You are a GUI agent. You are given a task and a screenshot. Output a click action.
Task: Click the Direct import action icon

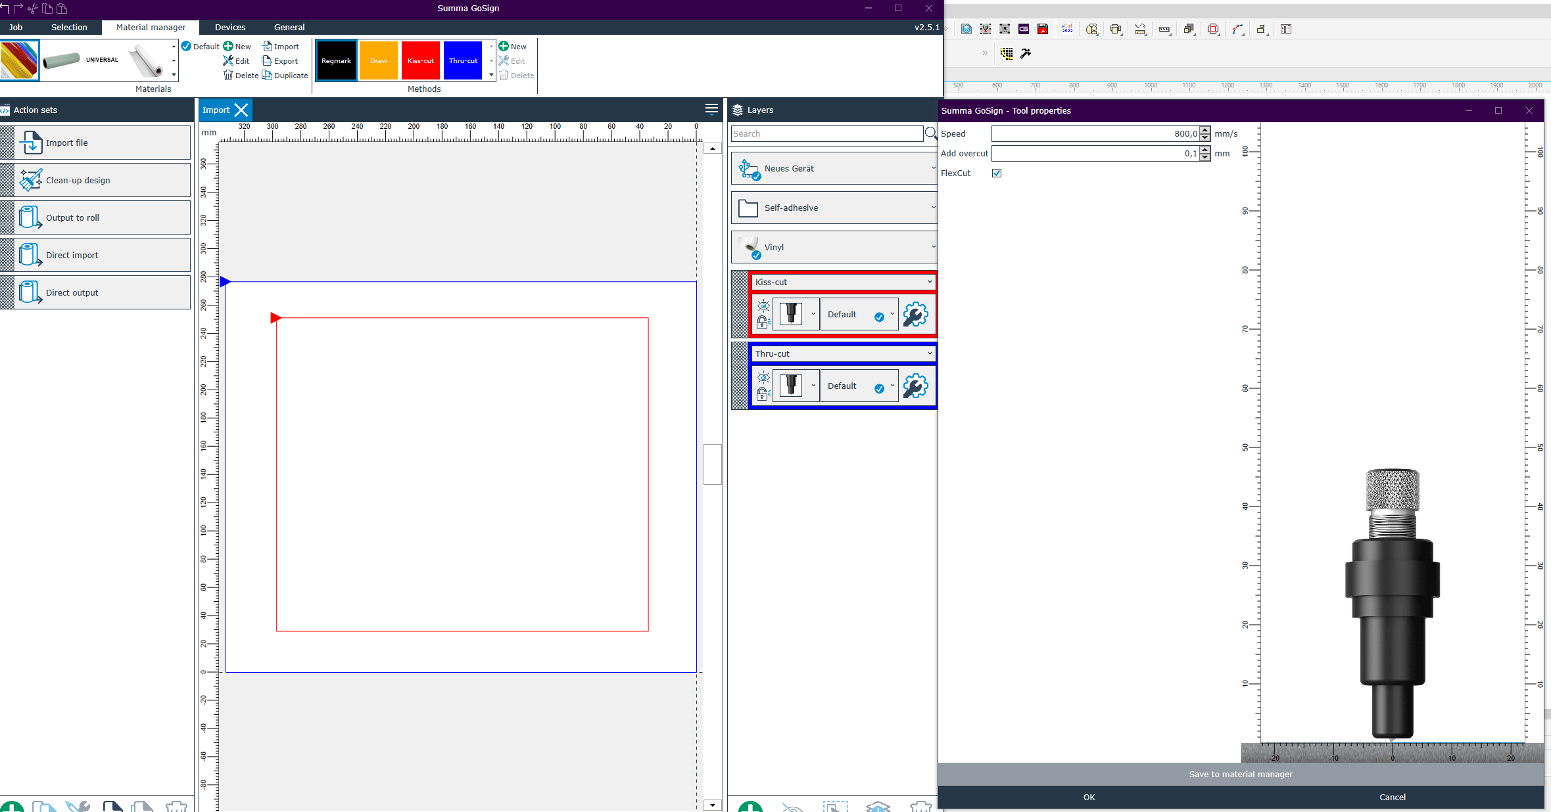tap(30, 255)
